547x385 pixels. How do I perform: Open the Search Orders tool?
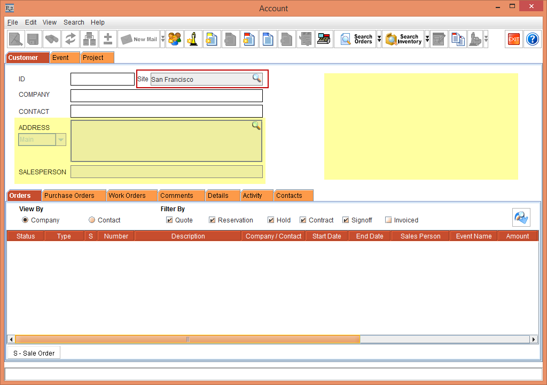pyautogui.click(x=354, y=39)
